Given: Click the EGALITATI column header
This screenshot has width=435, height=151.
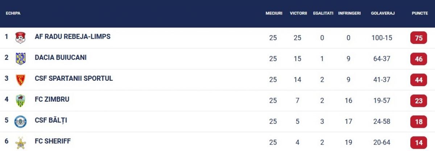Looking at the screenshot, I should [323, 13].
